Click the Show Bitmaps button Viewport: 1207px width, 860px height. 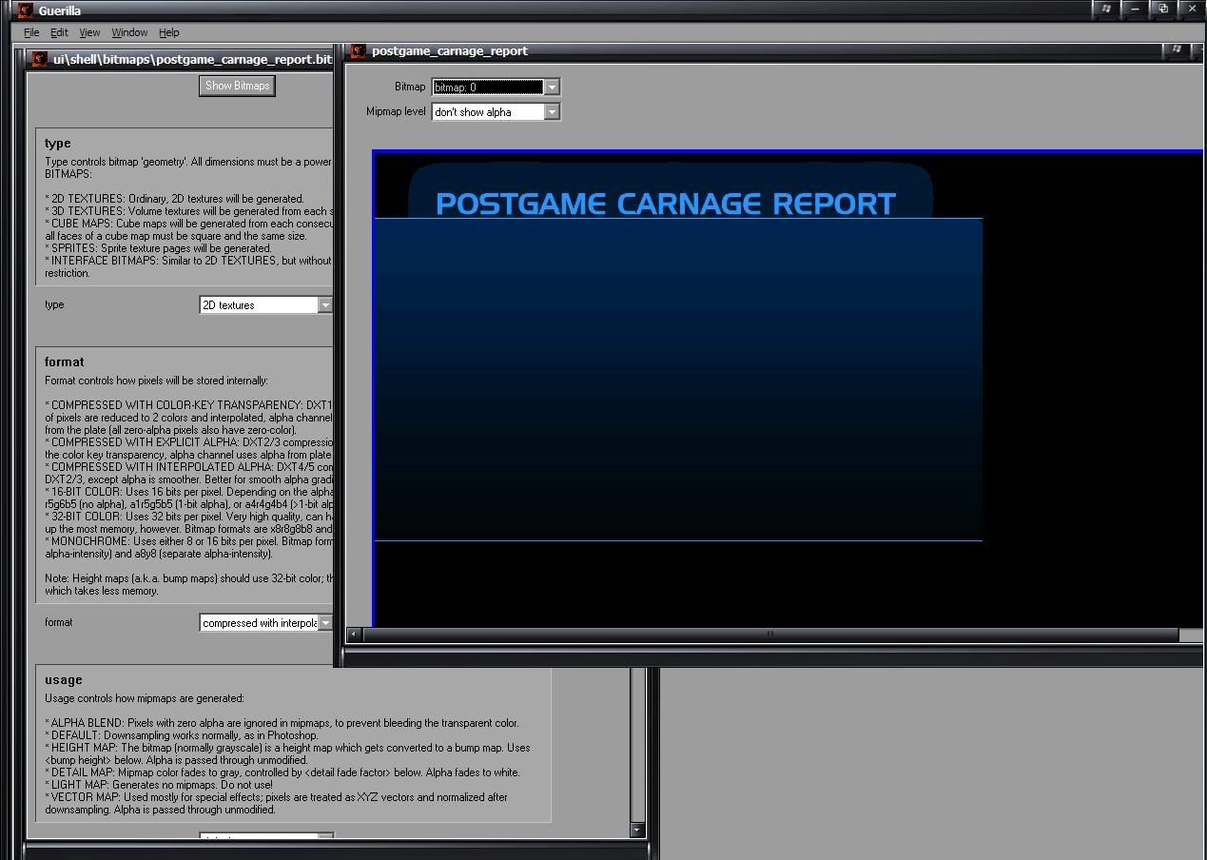click(238, 86)
